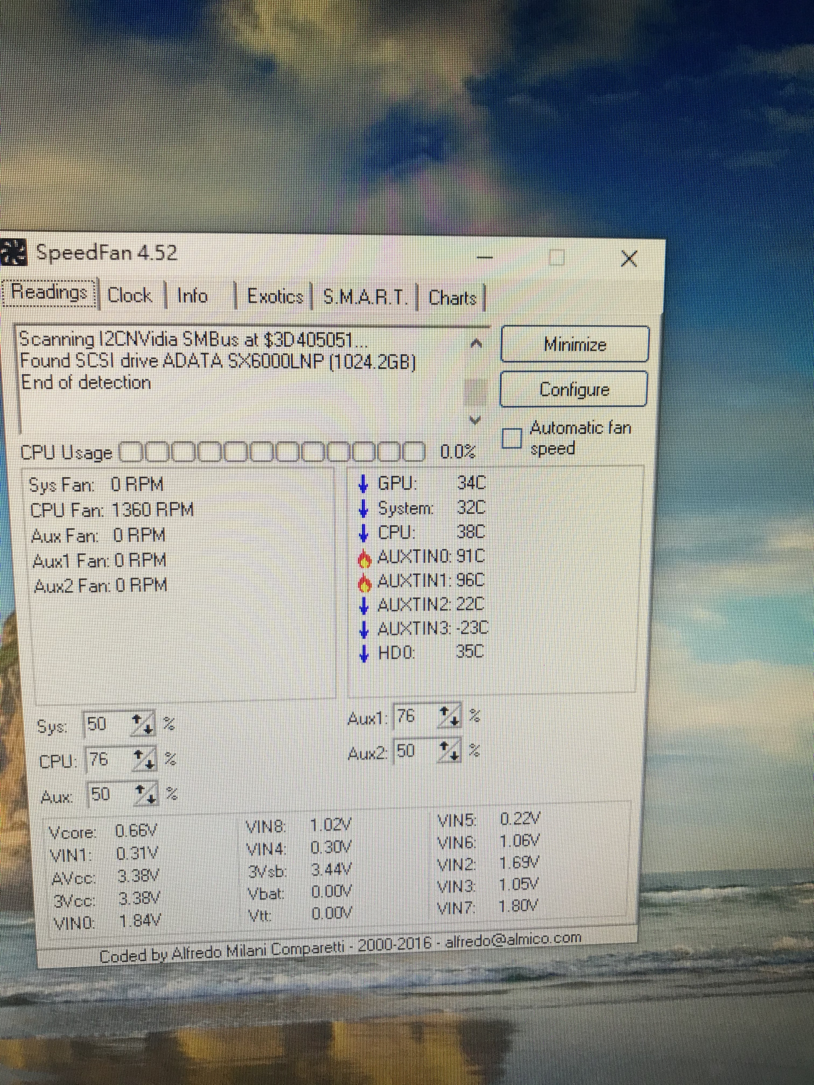Click the VIN5 0.22V voltage reading
The height and width of the screenshot is (1085, 814).
pos(489,820)
